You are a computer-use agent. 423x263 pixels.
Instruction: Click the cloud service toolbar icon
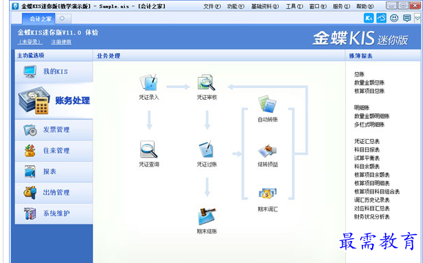[x=381, y=18]
